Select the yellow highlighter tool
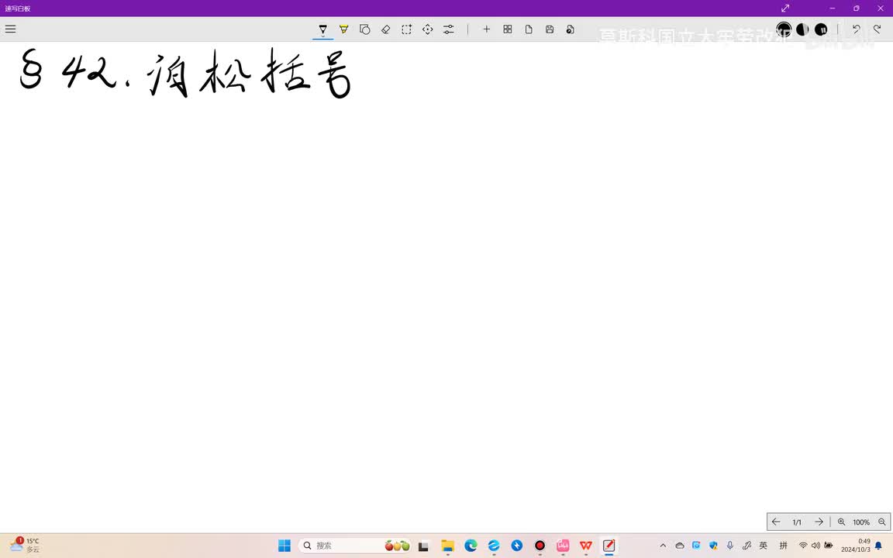Screen dimensions: 893x558 point(344,29)
